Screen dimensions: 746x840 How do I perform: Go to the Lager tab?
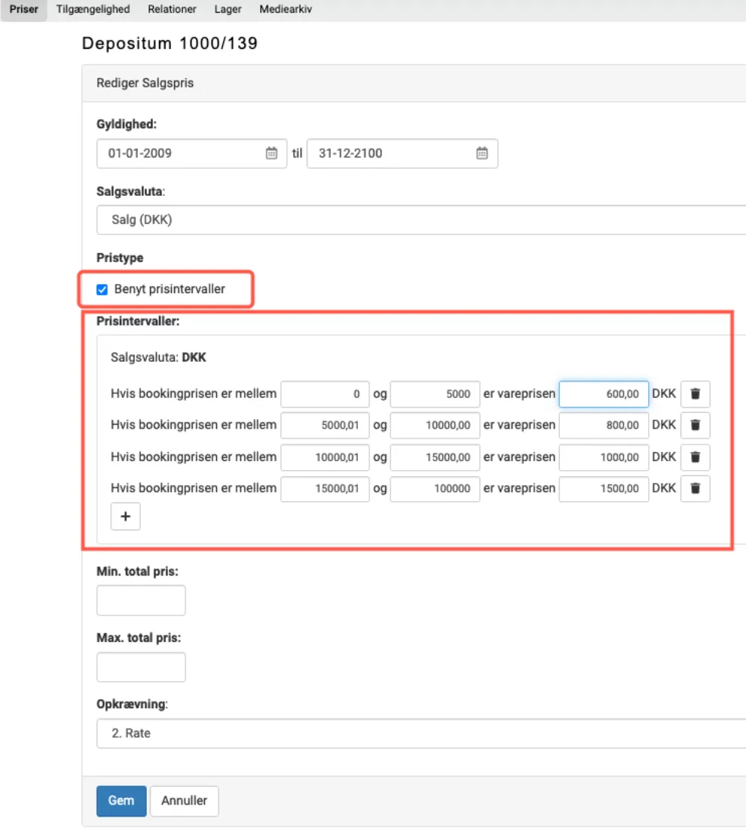[228, 10]
